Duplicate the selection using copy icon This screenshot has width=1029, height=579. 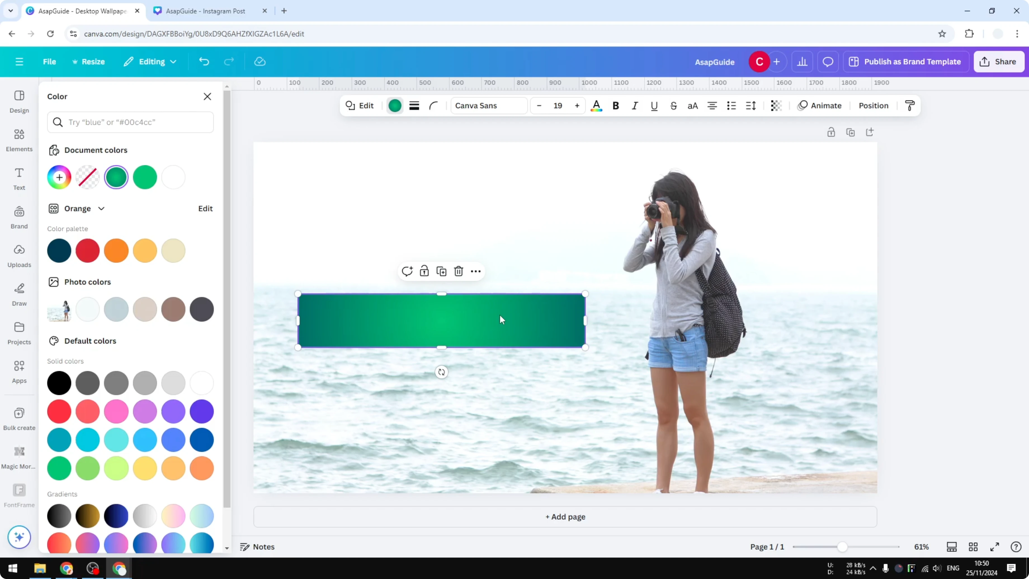coord(442,271)
